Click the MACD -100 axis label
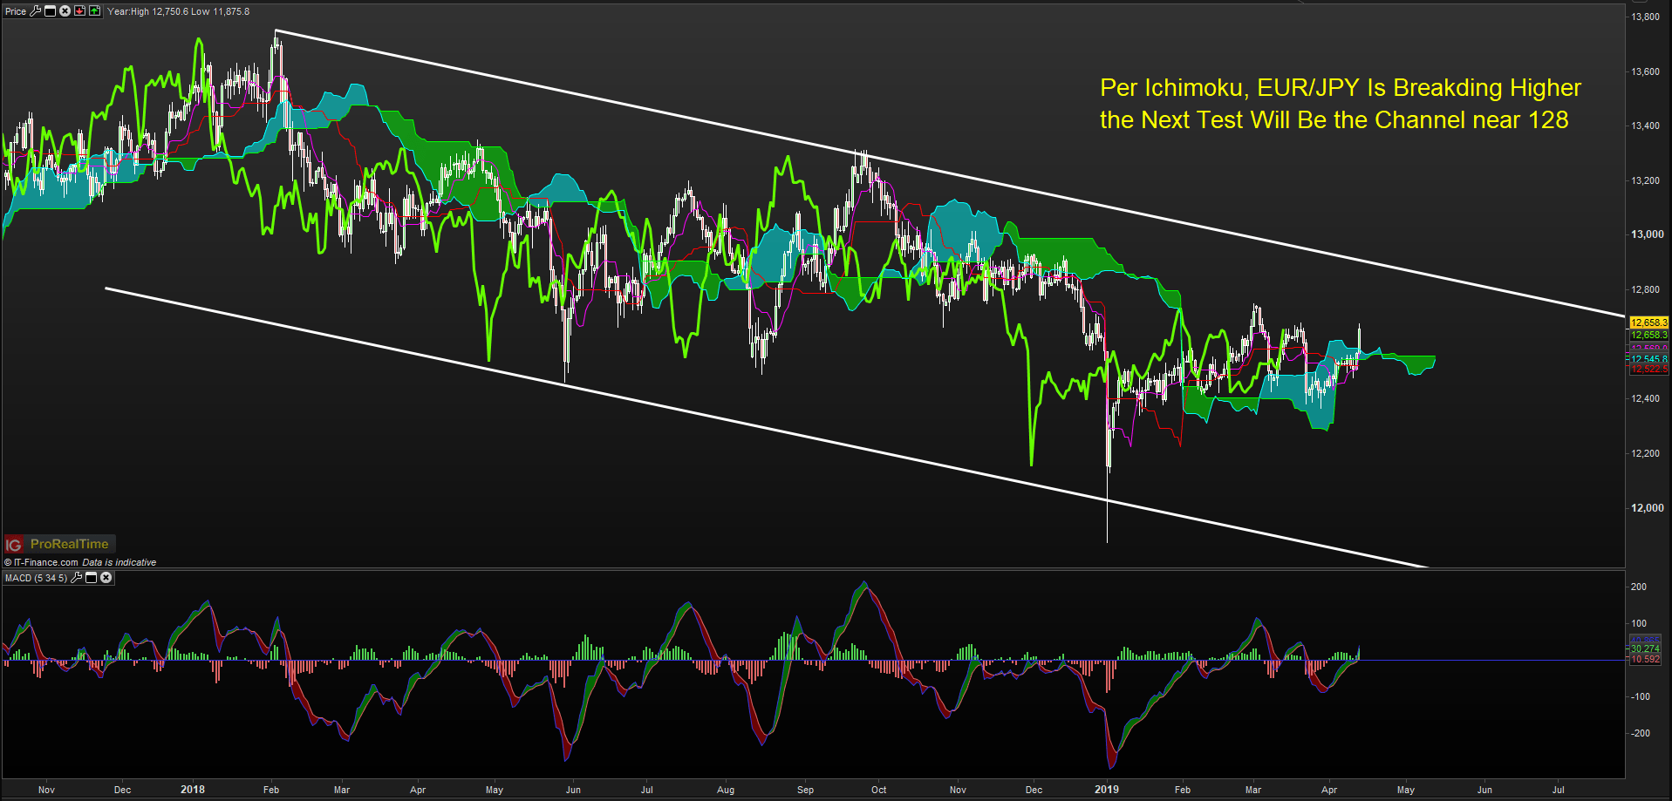The image size is (1672, 801). (x=1640, y=696)
